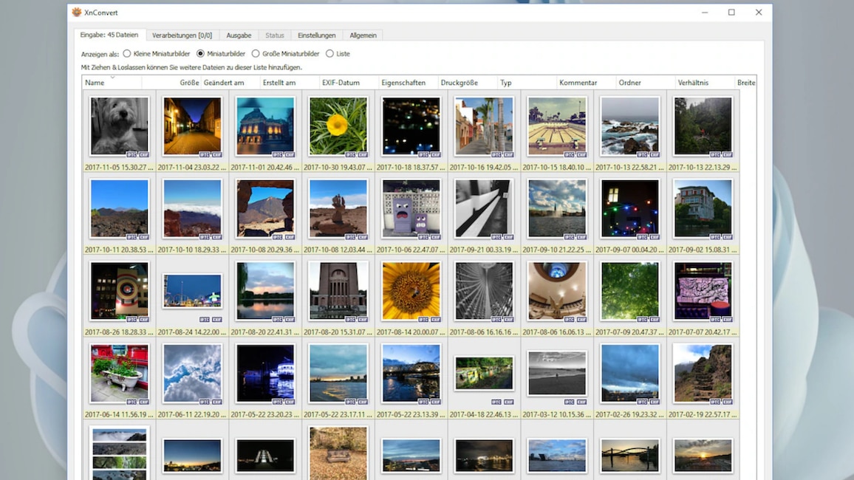
Task: Click IPTC badge on 2017-06-11 22.19.20 thumbnail
Action: (x=204, y=402)
